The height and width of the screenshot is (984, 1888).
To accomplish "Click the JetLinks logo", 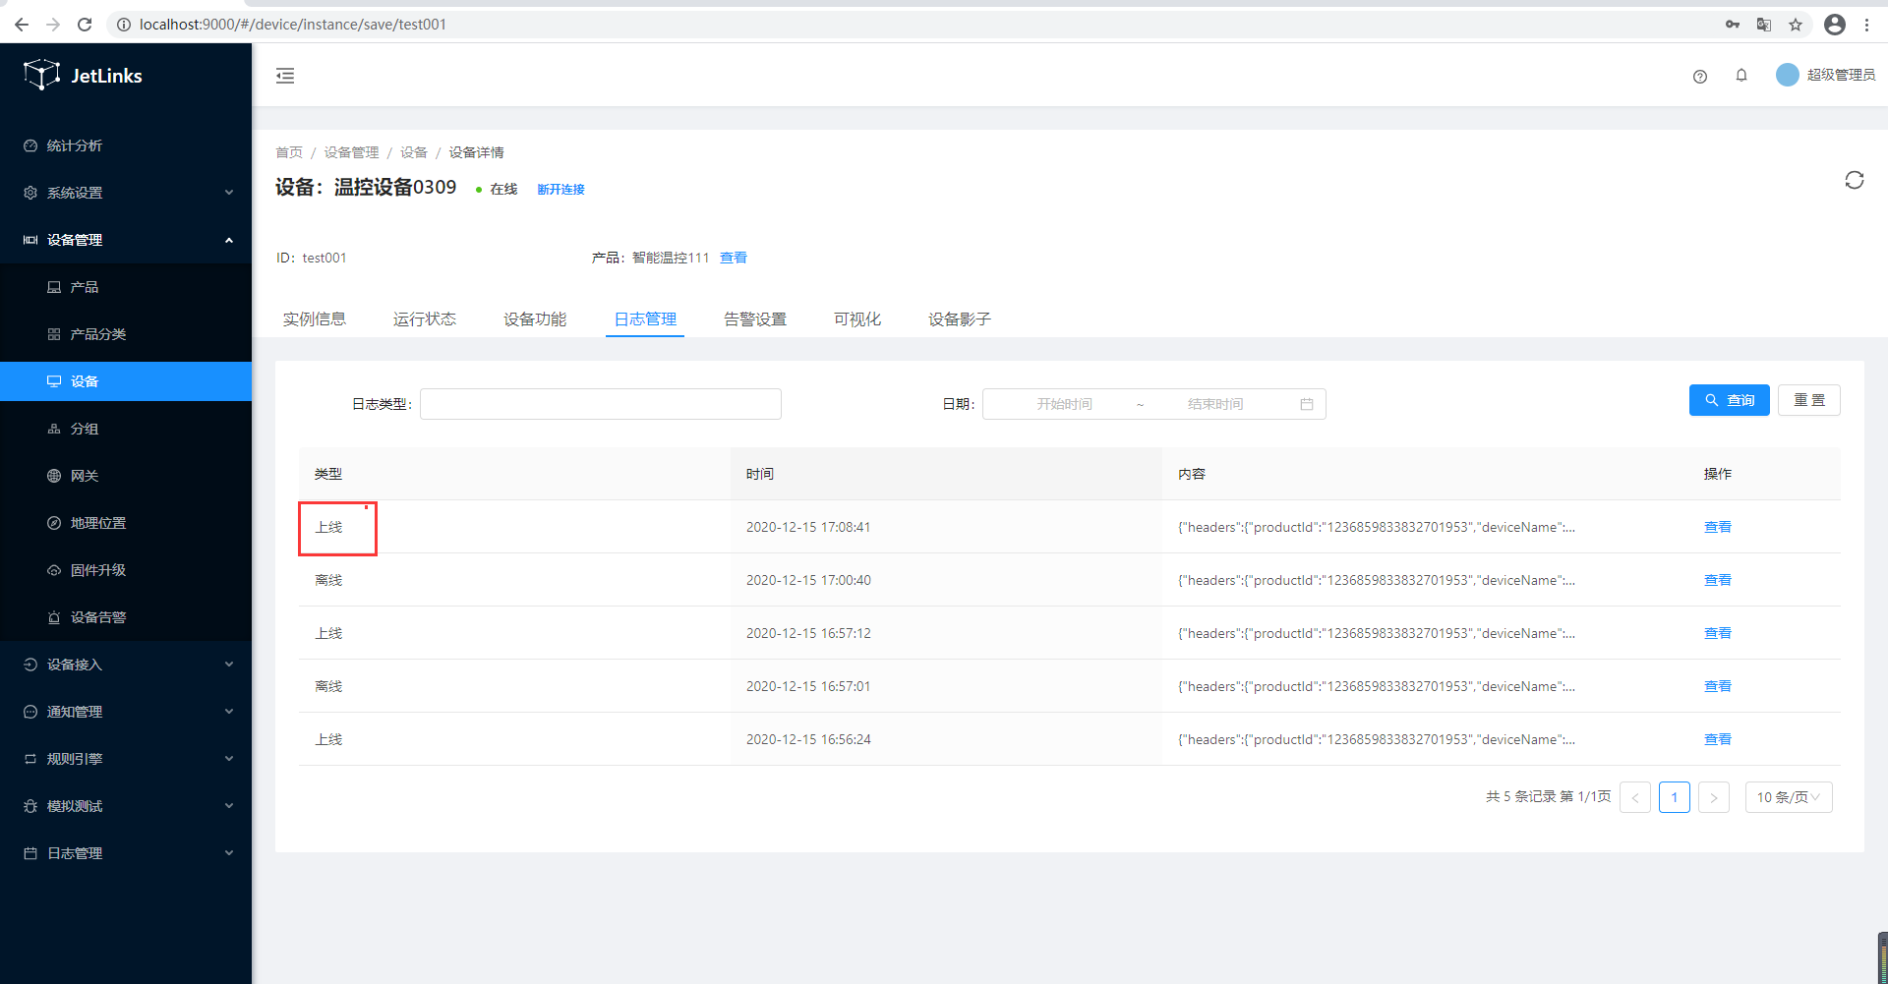I will pos(84,76).
